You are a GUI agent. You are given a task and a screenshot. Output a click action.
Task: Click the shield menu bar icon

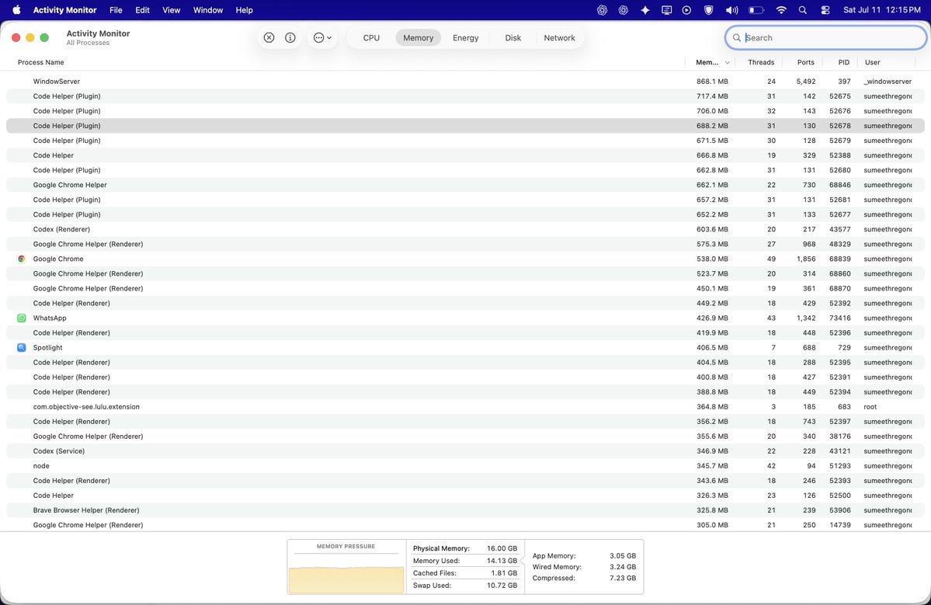(708, 10)
